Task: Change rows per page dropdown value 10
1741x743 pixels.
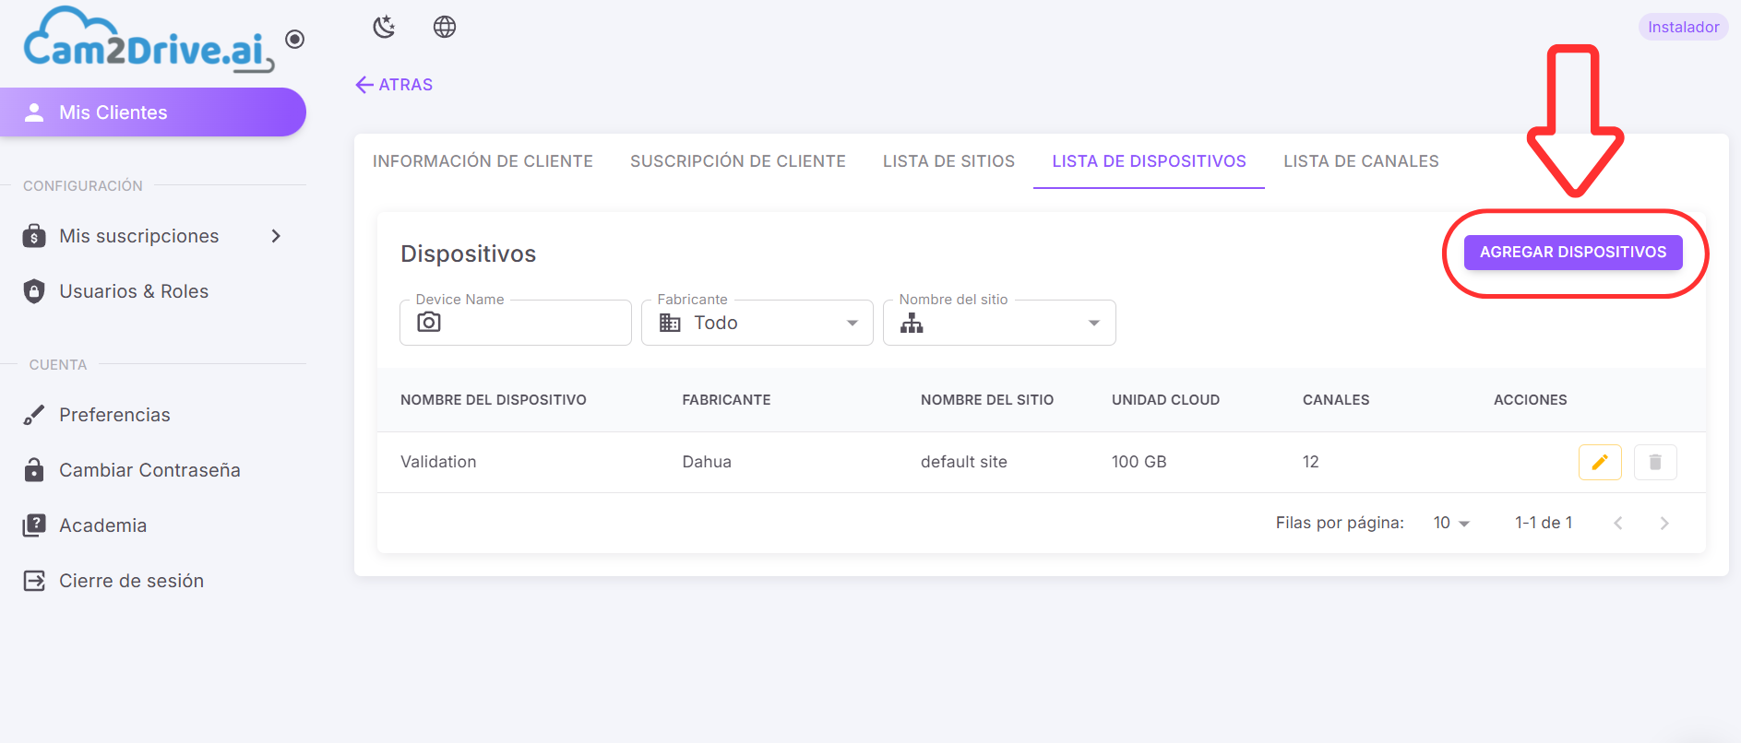Action: [x=1451, y=523]
